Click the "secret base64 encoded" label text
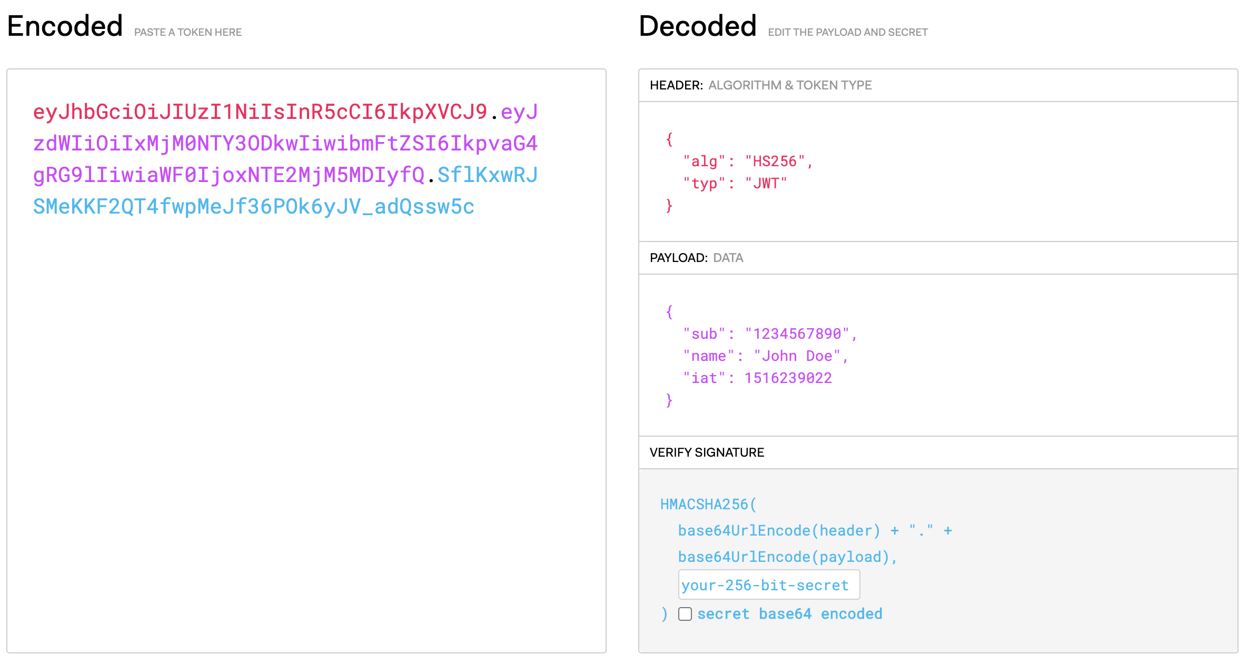Viewport: 1248px width, 665px height. 789,614
